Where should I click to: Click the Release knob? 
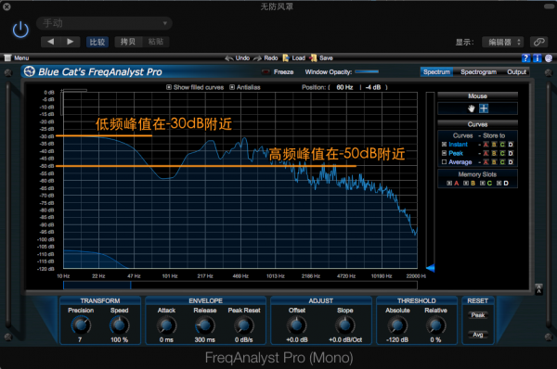(x=205, y=325)
